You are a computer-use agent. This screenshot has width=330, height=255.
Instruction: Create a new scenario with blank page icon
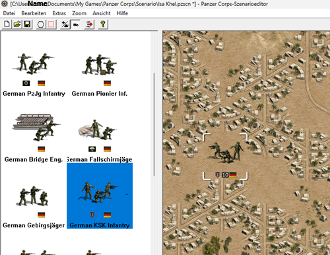pyautogui.click(x=7, y=24)
